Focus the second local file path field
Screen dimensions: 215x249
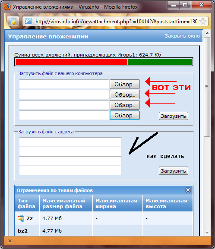click(64, 95)
